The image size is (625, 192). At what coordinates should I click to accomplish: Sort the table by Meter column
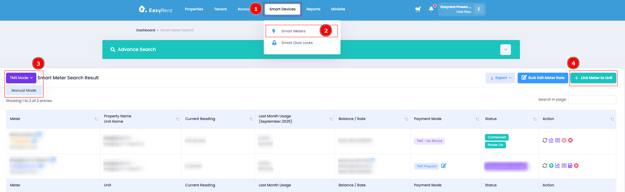[x=96, y=119]
